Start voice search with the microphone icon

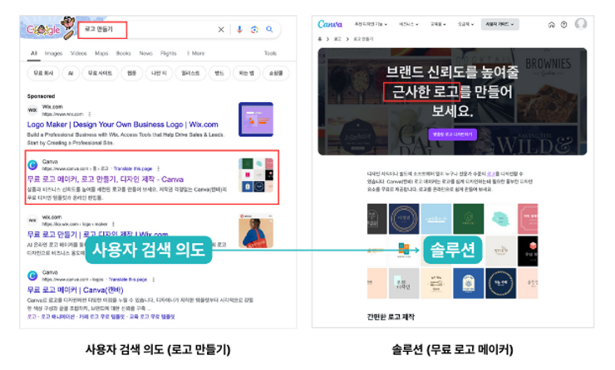pyautogui.click(x=239, y=30)
